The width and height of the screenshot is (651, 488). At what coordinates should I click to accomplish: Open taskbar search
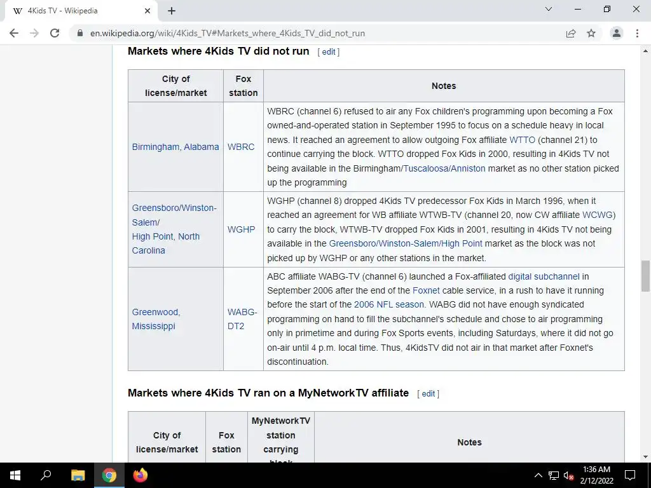click(46, 475)
